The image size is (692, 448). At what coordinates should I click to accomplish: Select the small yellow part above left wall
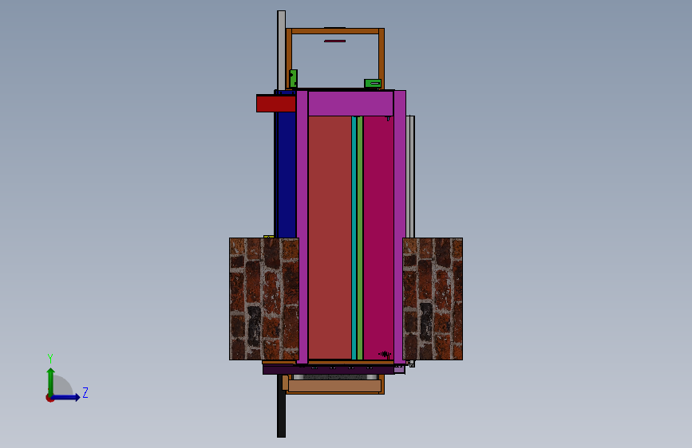[x=269, y=237]
